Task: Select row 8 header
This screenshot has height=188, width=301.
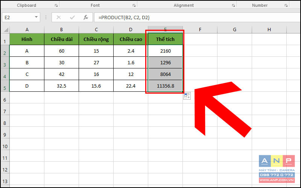Action: (5, 121)
